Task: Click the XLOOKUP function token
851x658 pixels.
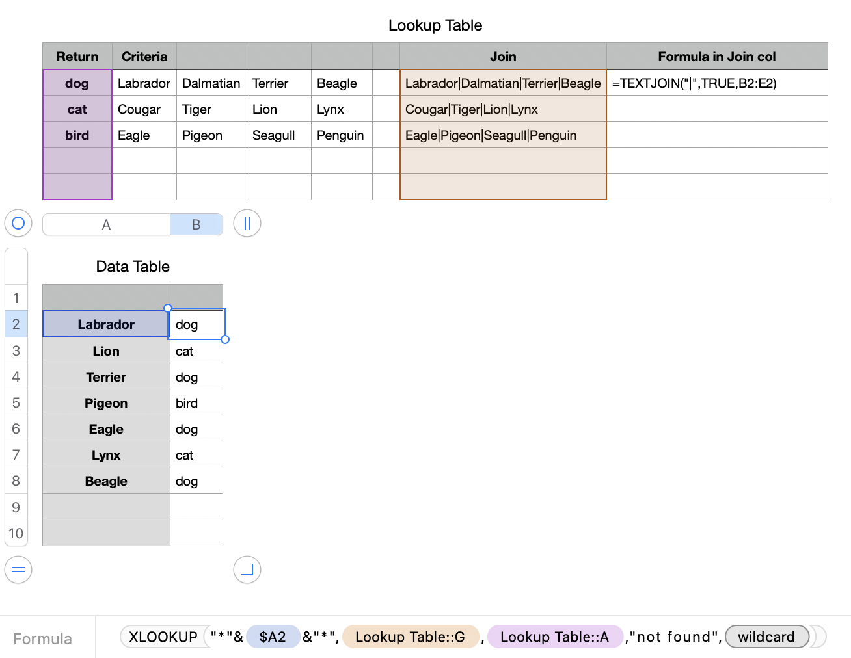Action: (x=163, y=637)
